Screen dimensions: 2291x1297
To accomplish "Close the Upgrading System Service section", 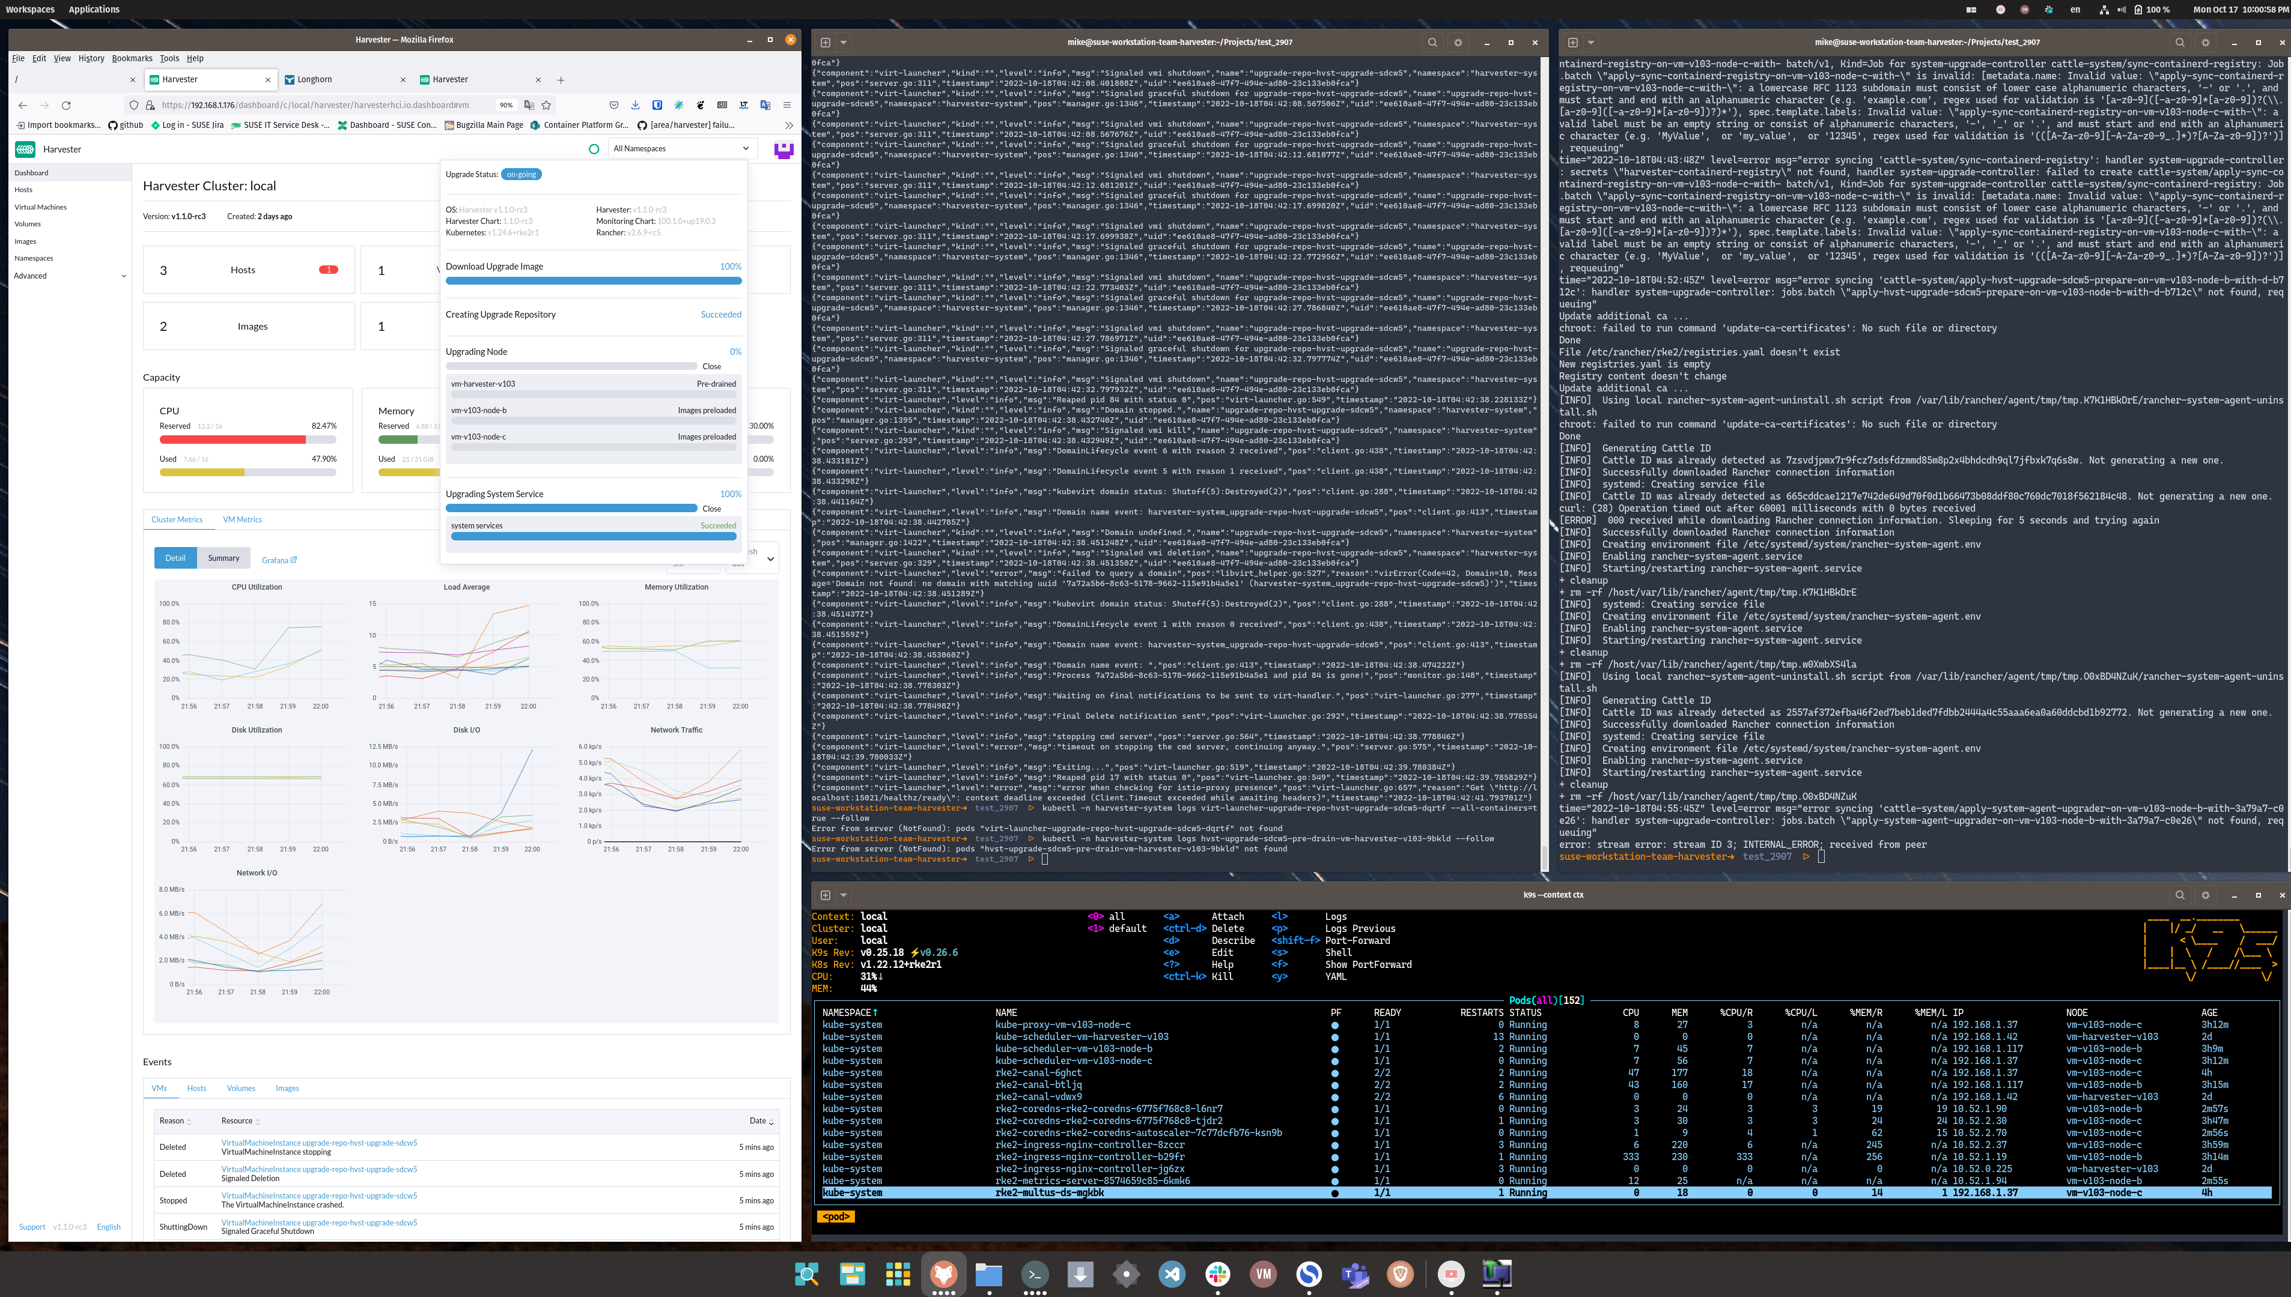I will coord(711,508).
